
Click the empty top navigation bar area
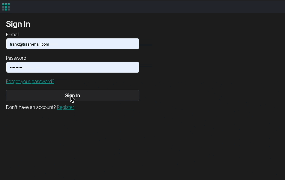(x=150, y=7)
